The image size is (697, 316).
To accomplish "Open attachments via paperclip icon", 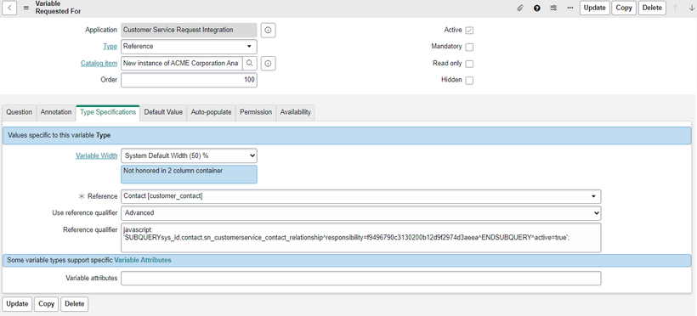I will (x=520, y=8).
